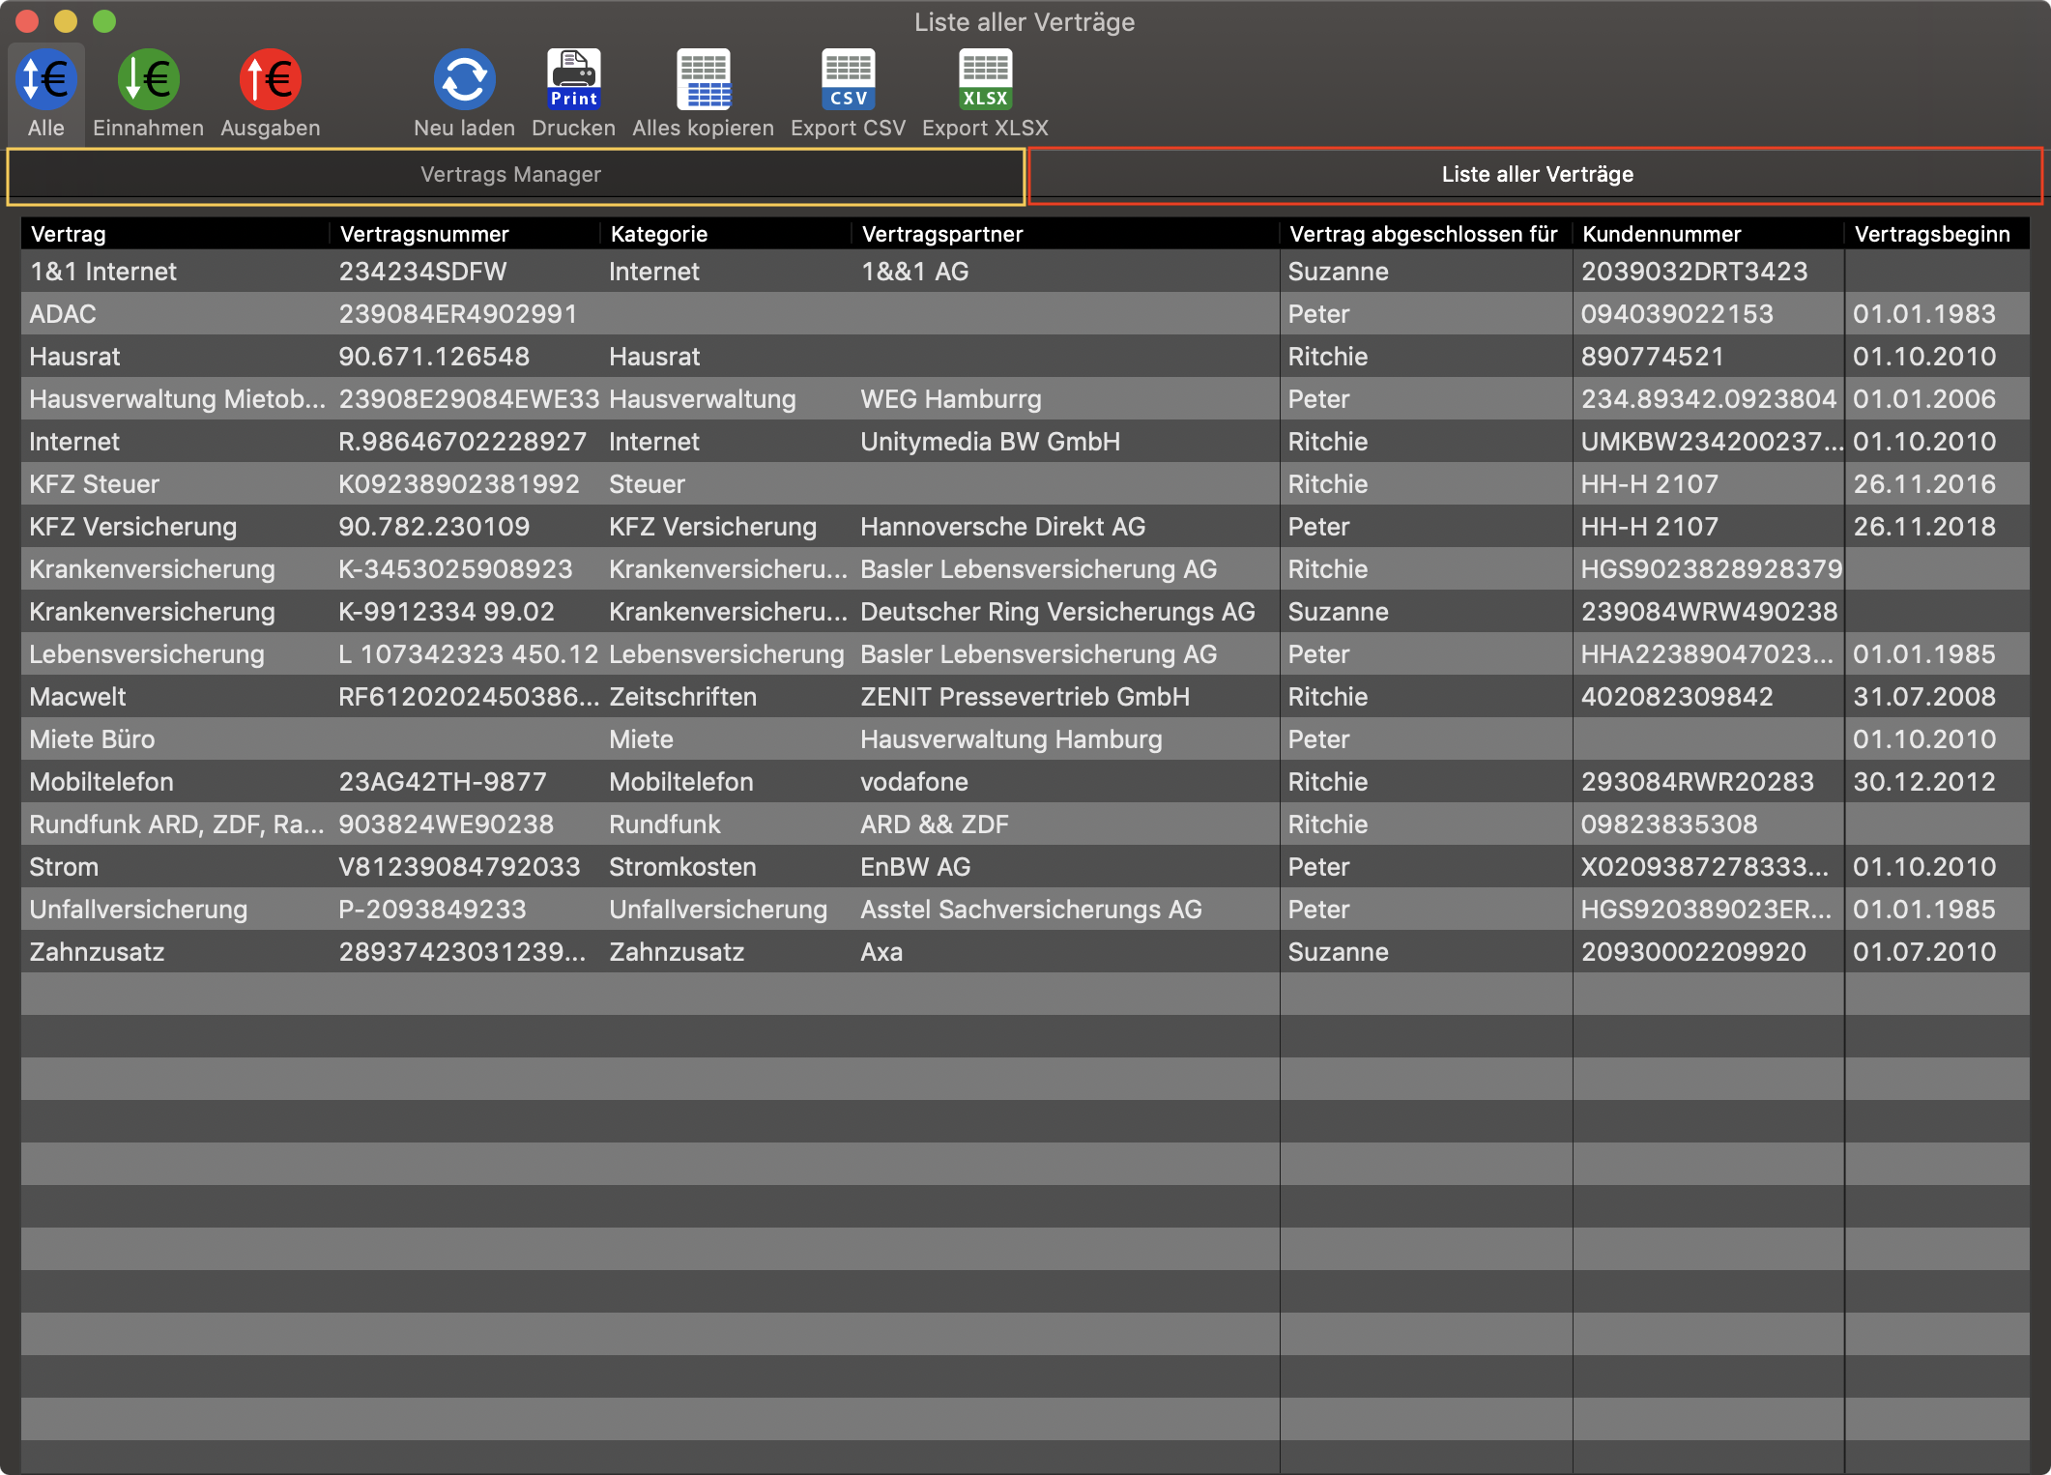Click the date 31.07.2008
2051x1475 pixels.
[1924, 697]
